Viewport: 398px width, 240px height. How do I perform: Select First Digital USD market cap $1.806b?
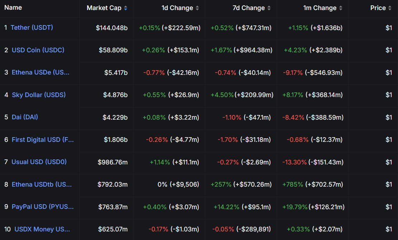[116, 140]
